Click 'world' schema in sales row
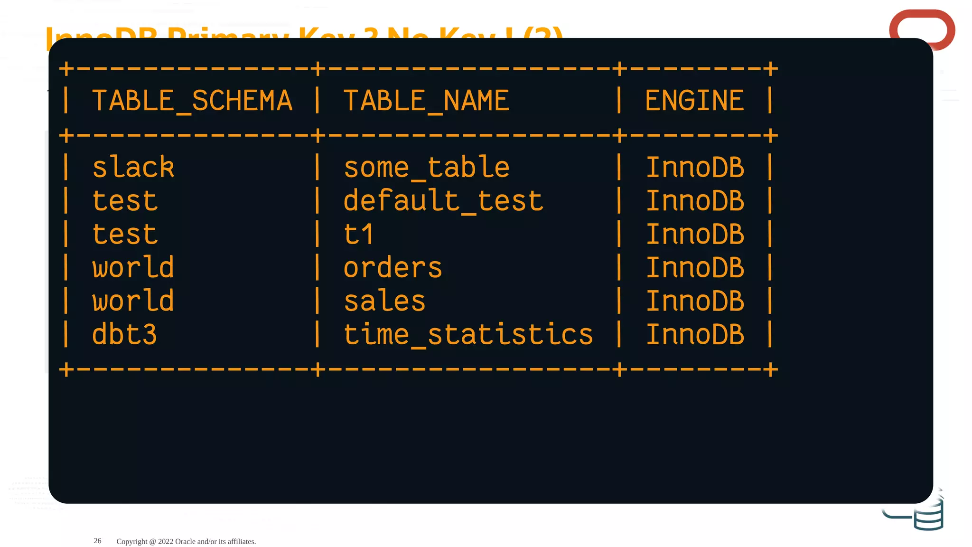This screenshot has width=972, height=547. [x=133, y=301]
